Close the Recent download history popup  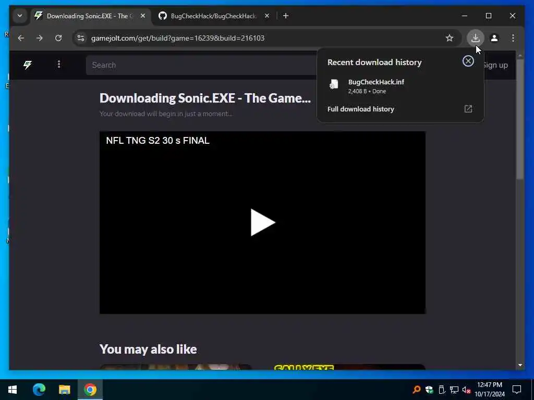point(468,61)
